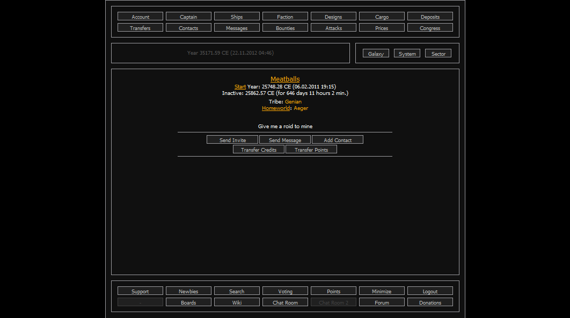Open the Start year link
This screenshot has width=570, height=318.
(x=240, y=87)
